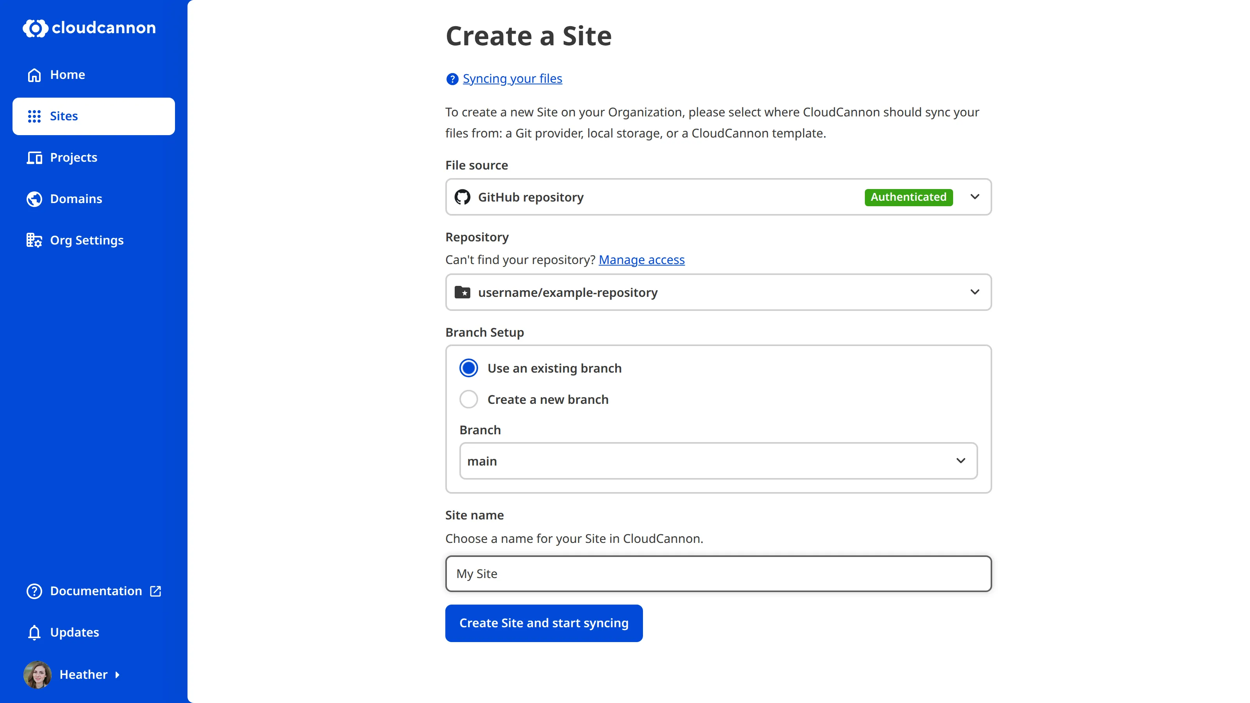Click the Documentation question mark icon
Viewport: 1250px width, 703px height.
click(x=34, y=591)
